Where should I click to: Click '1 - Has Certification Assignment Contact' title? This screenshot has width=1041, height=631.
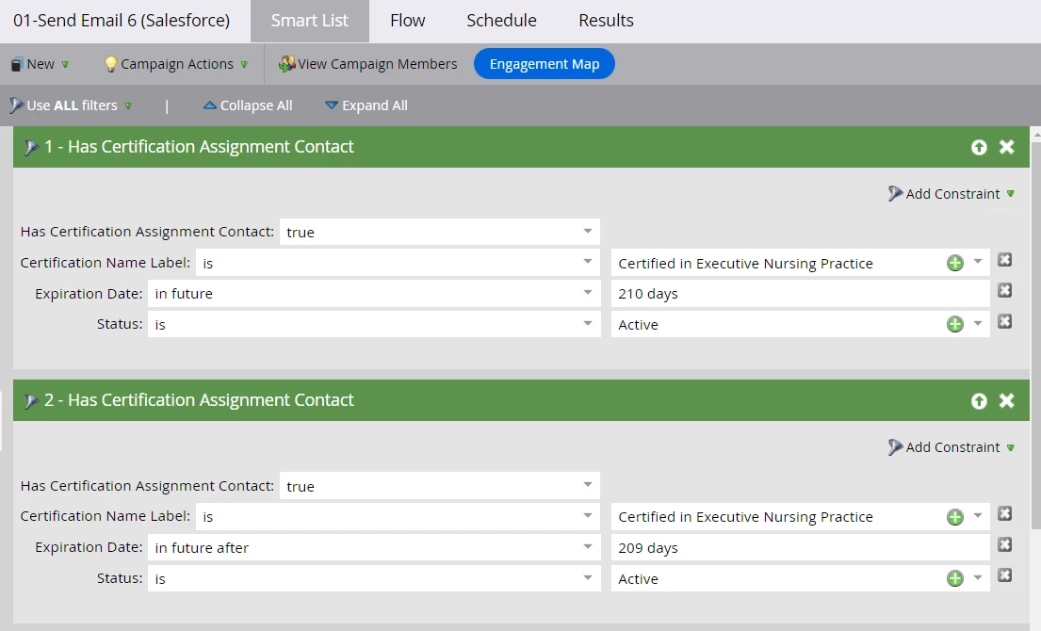[x=199, y=147]
